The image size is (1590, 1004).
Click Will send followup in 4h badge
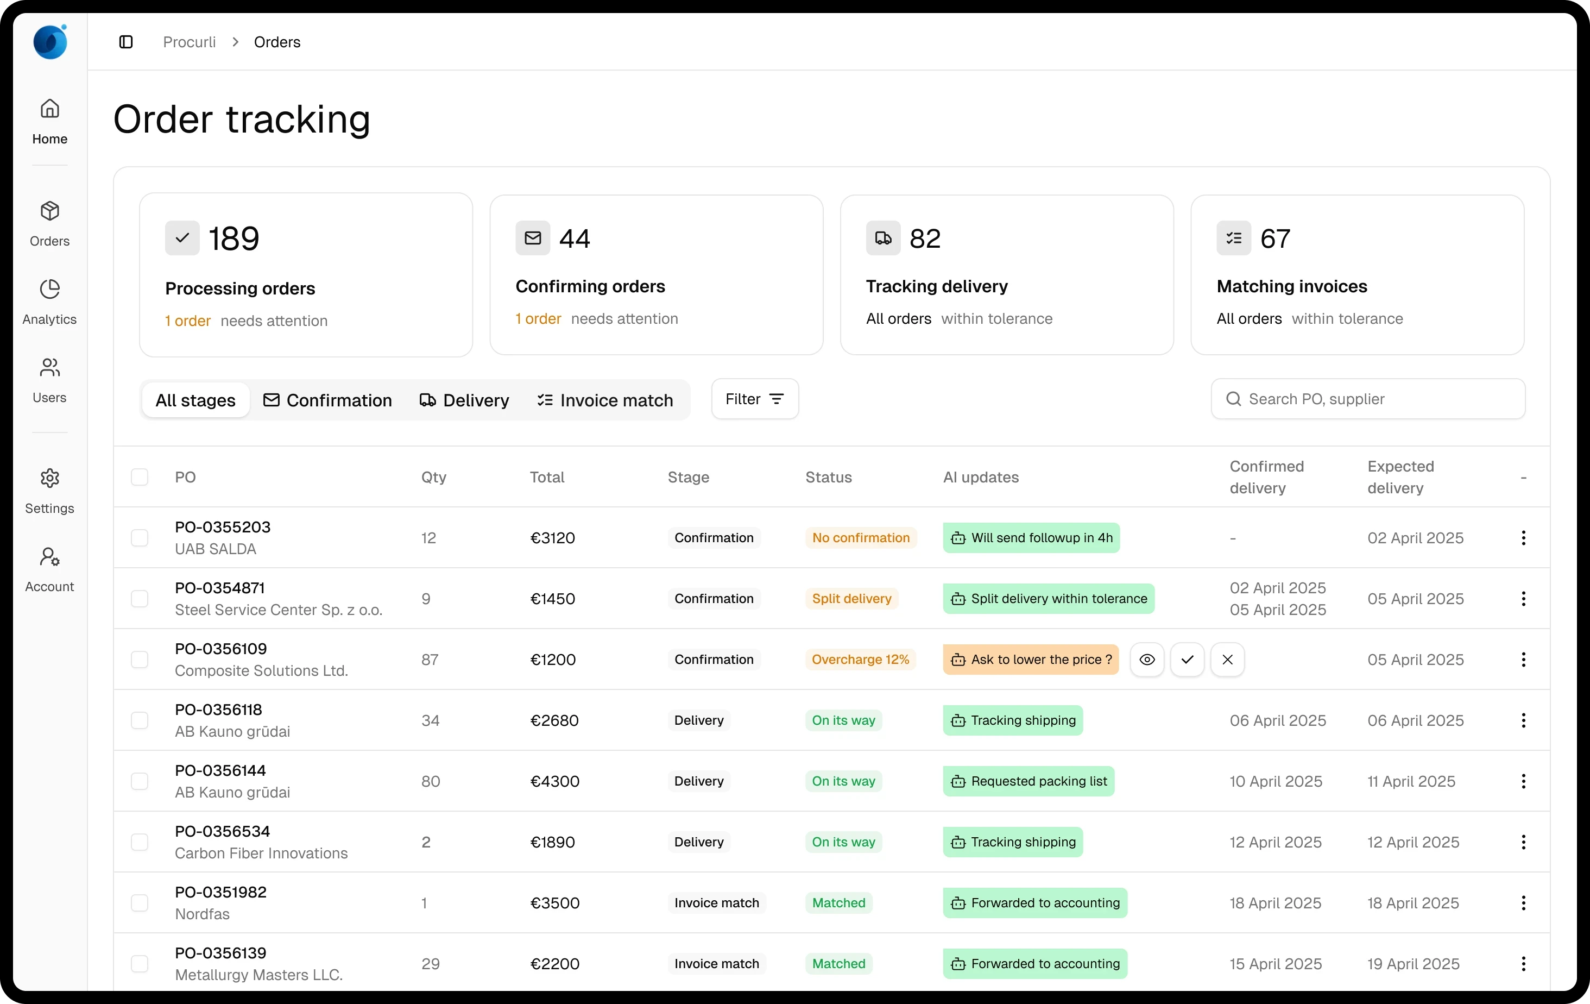(1031, 538)
